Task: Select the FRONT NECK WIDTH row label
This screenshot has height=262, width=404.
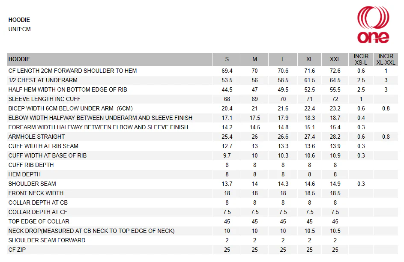Action: coord(36,193)
